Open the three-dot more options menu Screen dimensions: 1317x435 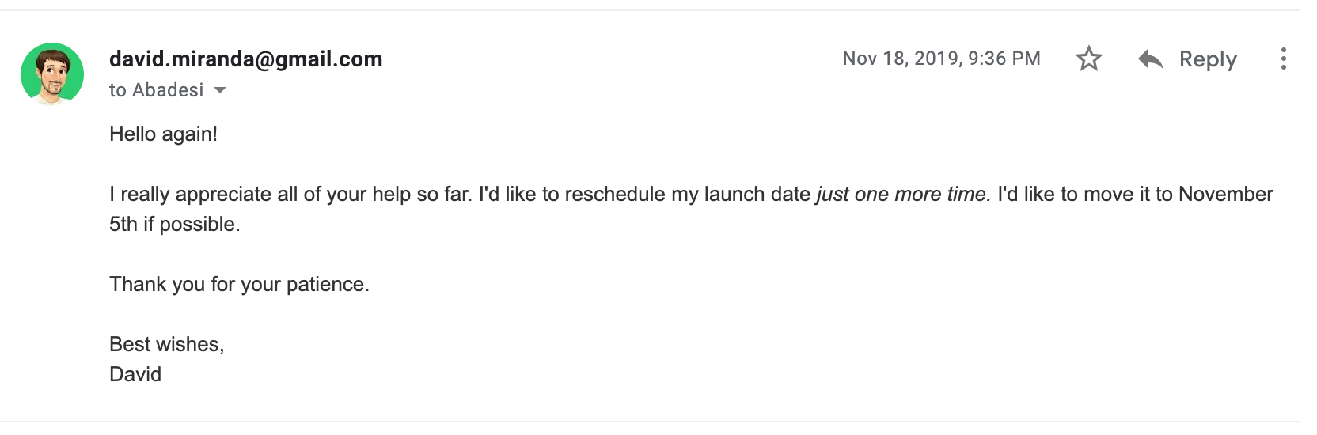coord(1283,59)
